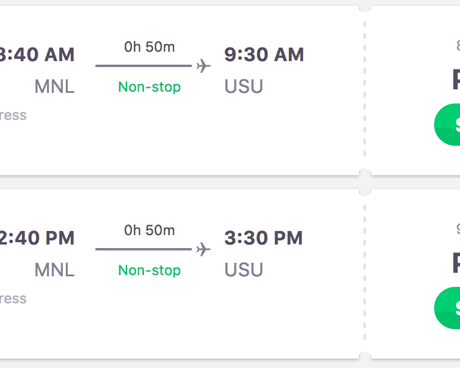The width and height of the screenshot is (460, 368).
Task: Click the airplane icon on the 3:30 PM flight
Action: (x=204, y=249)
